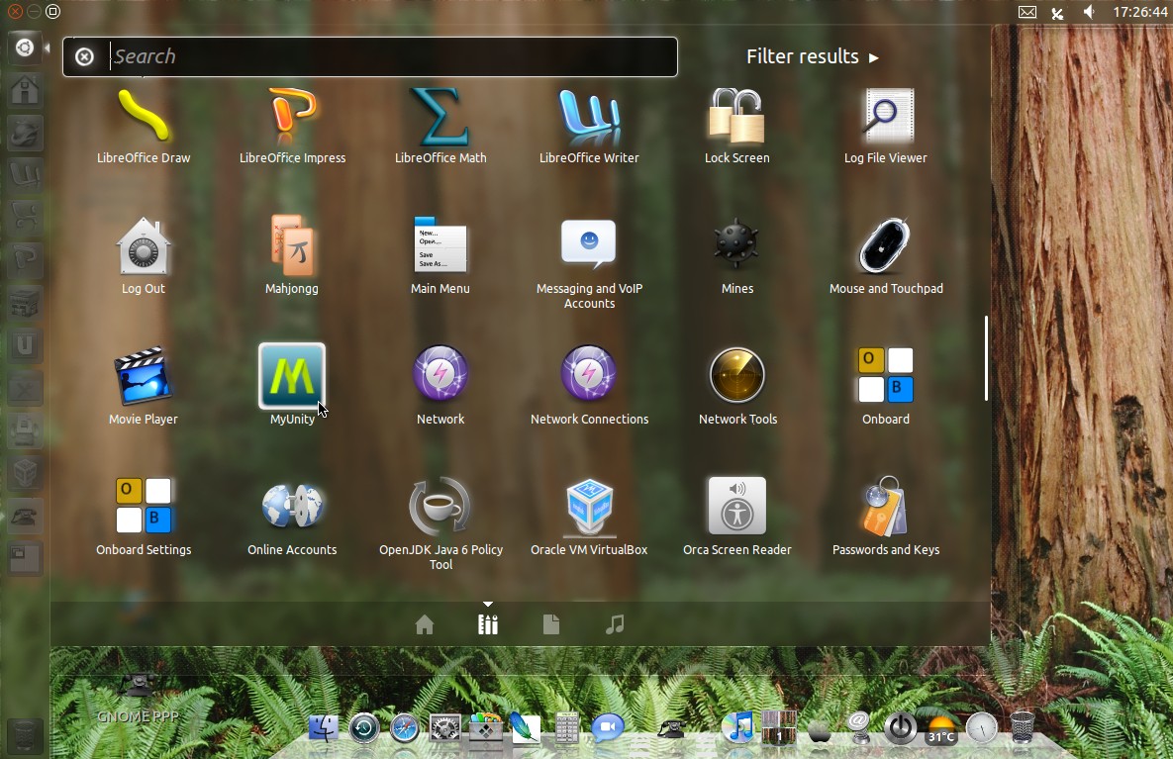Open Time Machine icon in dock
This screenshot has height=759, width=1173.
pyautogui.click(x=364, y=727)
